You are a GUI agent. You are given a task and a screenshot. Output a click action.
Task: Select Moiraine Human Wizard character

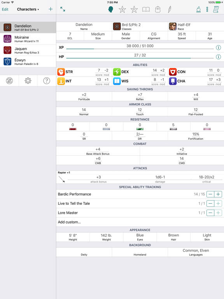coord(28,39)
